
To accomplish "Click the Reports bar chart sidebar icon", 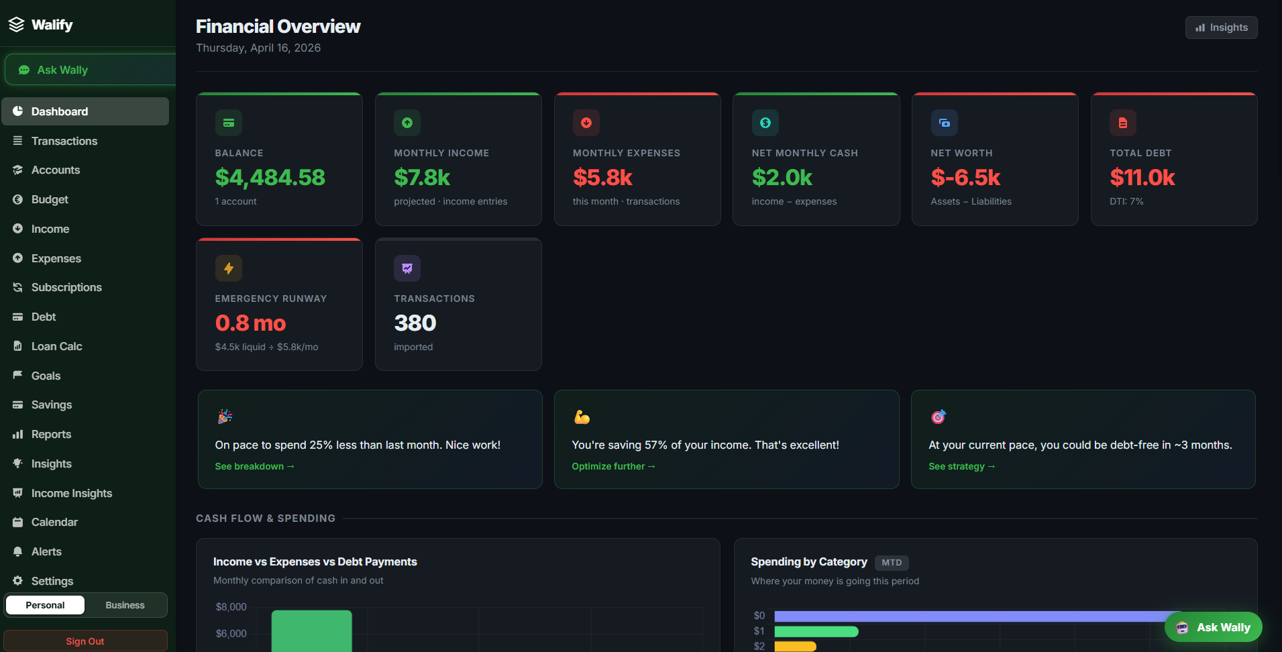I will coord(18,434).
